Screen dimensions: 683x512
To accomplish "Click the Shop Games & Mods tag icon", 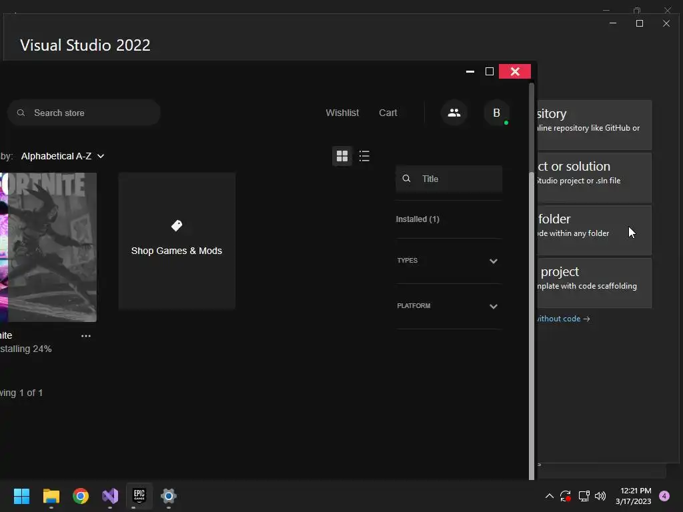I will tap(177, 225).
